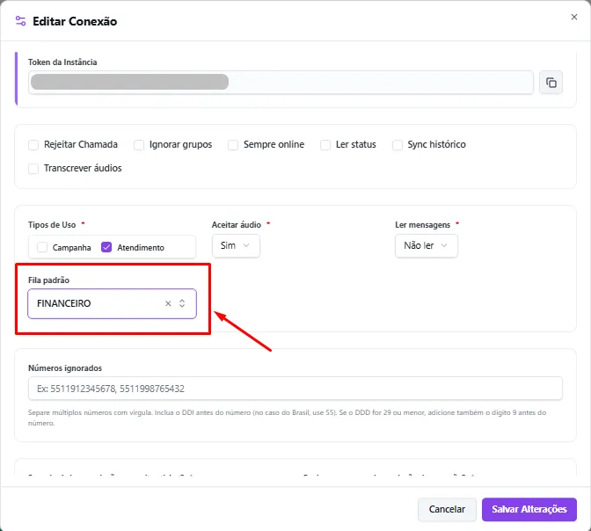Expand the Ler mensagens Não ler dropdown

[x=427, y=245]
